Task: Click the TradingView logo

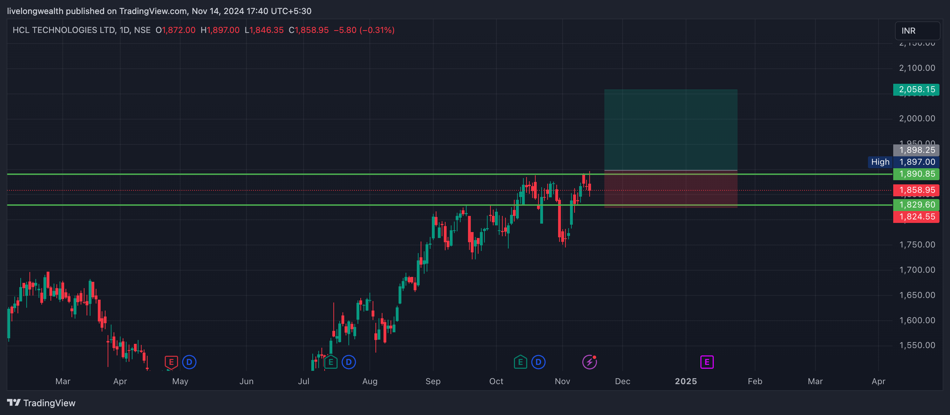Action: point(41,403)
